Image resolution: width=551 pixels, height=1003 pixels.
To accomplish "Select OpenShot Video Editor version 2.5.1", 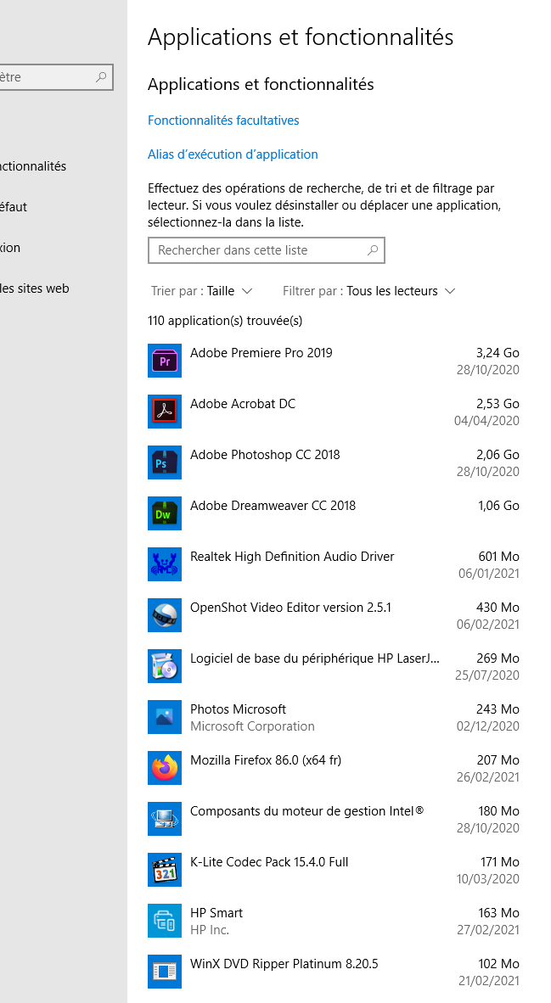I will (290, 607).
